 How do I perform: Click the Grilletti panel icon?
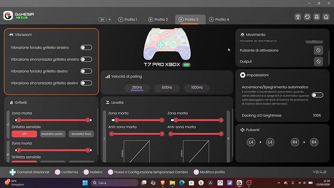click(11, 103)
